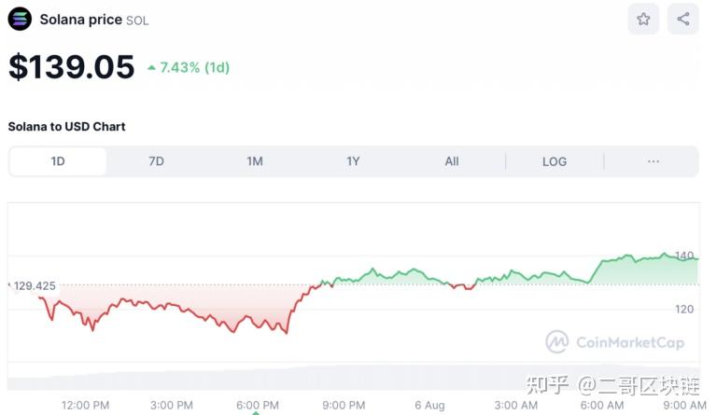Toggle the LOG scale option
Image resolution: width=717 pixels, height=415 pixels.
(555, 161)
